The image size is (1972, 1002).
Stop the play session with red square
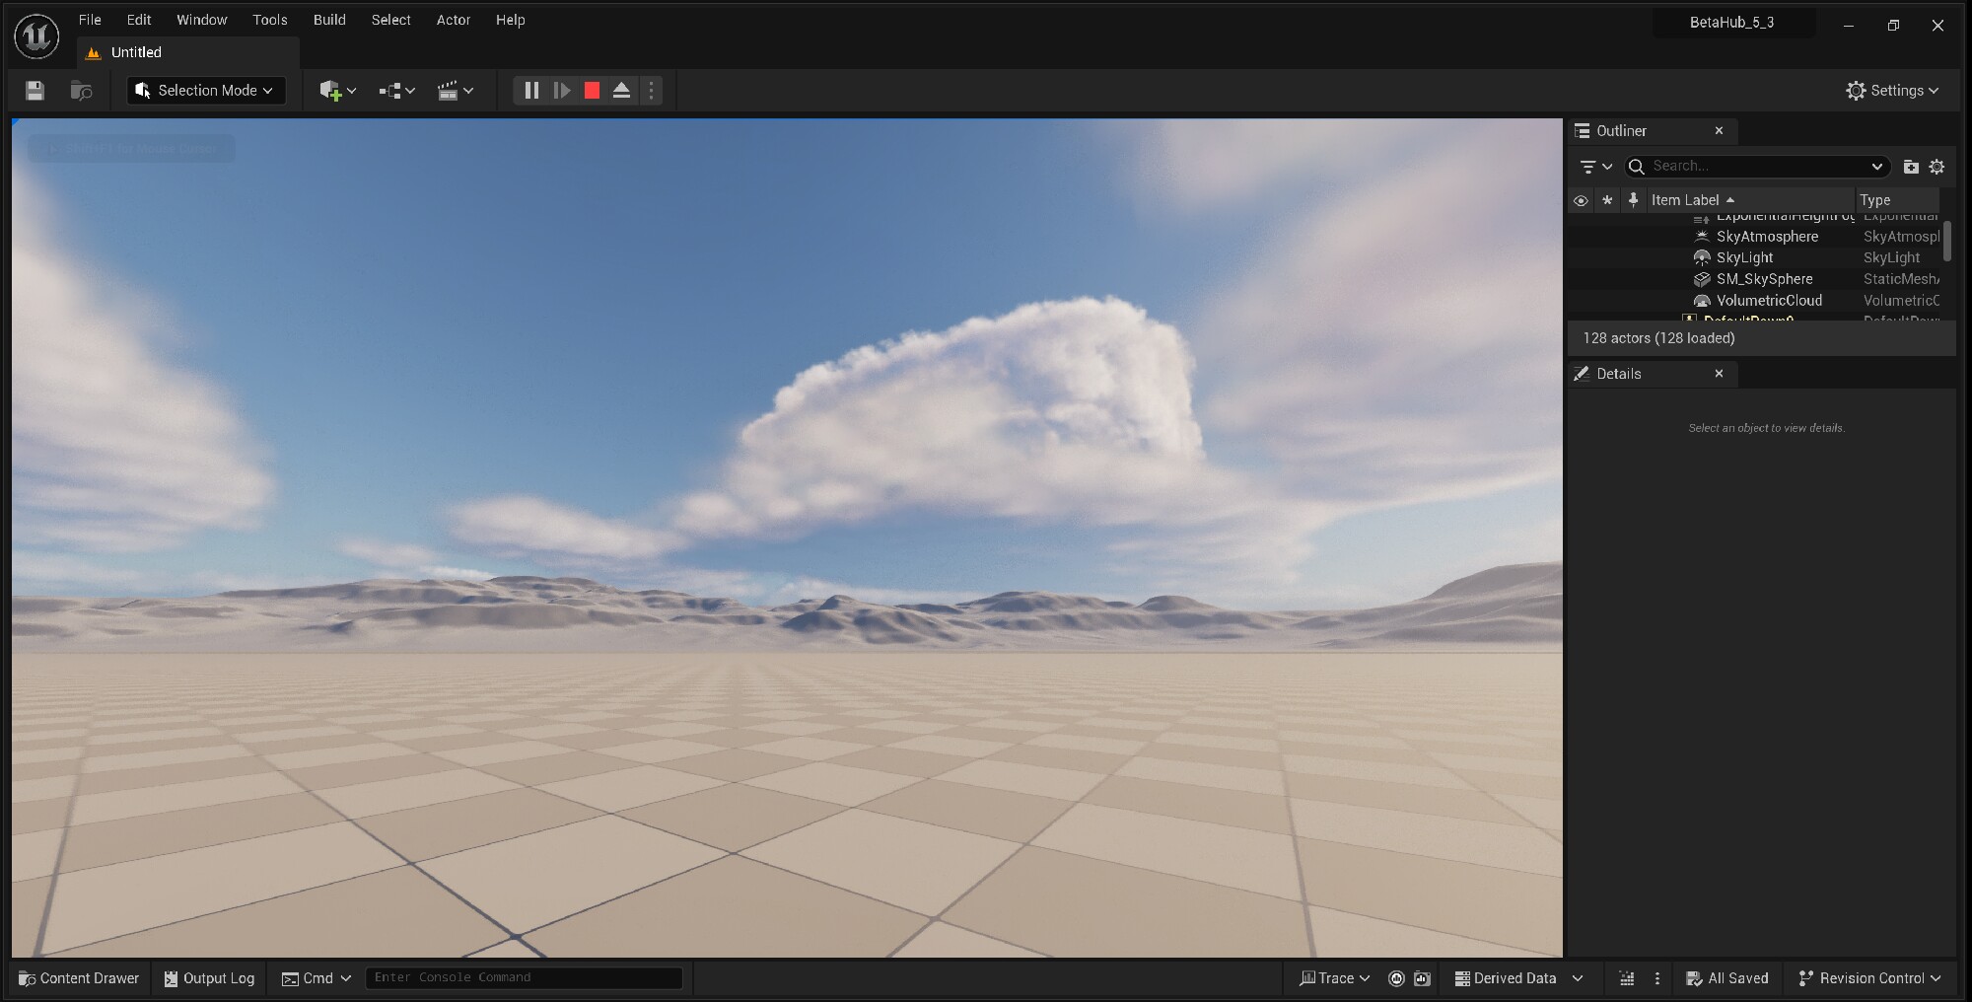click(592, 91)
